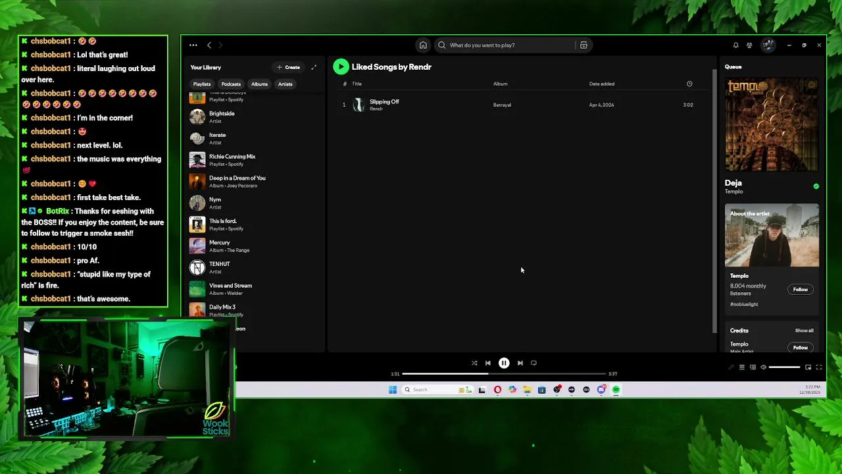Open the Windows Start menu

tap(393, 390)
